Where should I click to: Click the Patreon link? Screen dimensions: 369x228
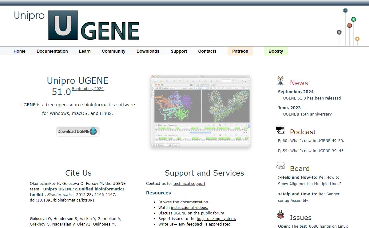point(240,51)
